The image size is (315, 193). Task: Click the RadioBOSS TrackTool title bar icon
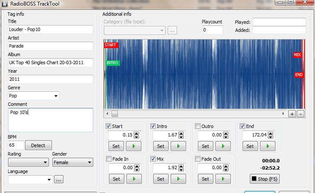point(5,3)
